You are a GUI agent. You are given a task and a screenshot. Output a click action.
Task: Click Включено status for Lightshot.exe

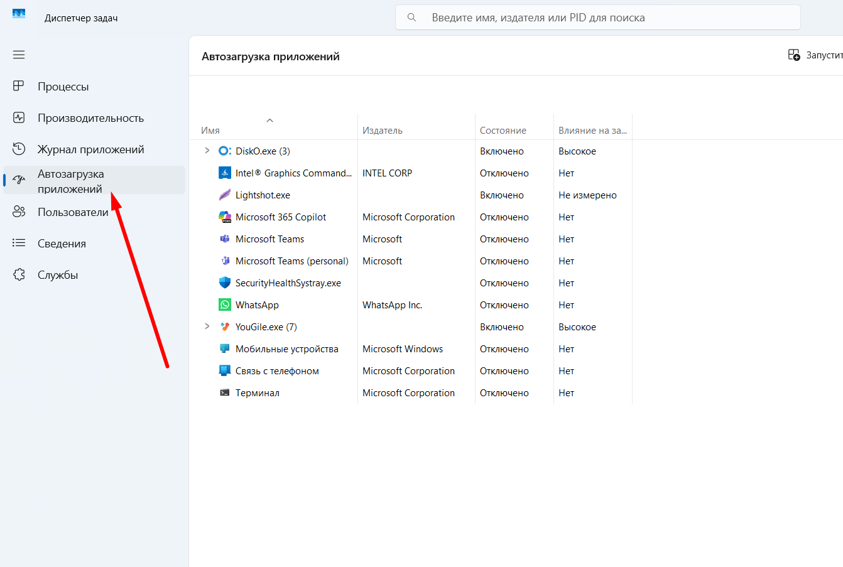(502, 195)
